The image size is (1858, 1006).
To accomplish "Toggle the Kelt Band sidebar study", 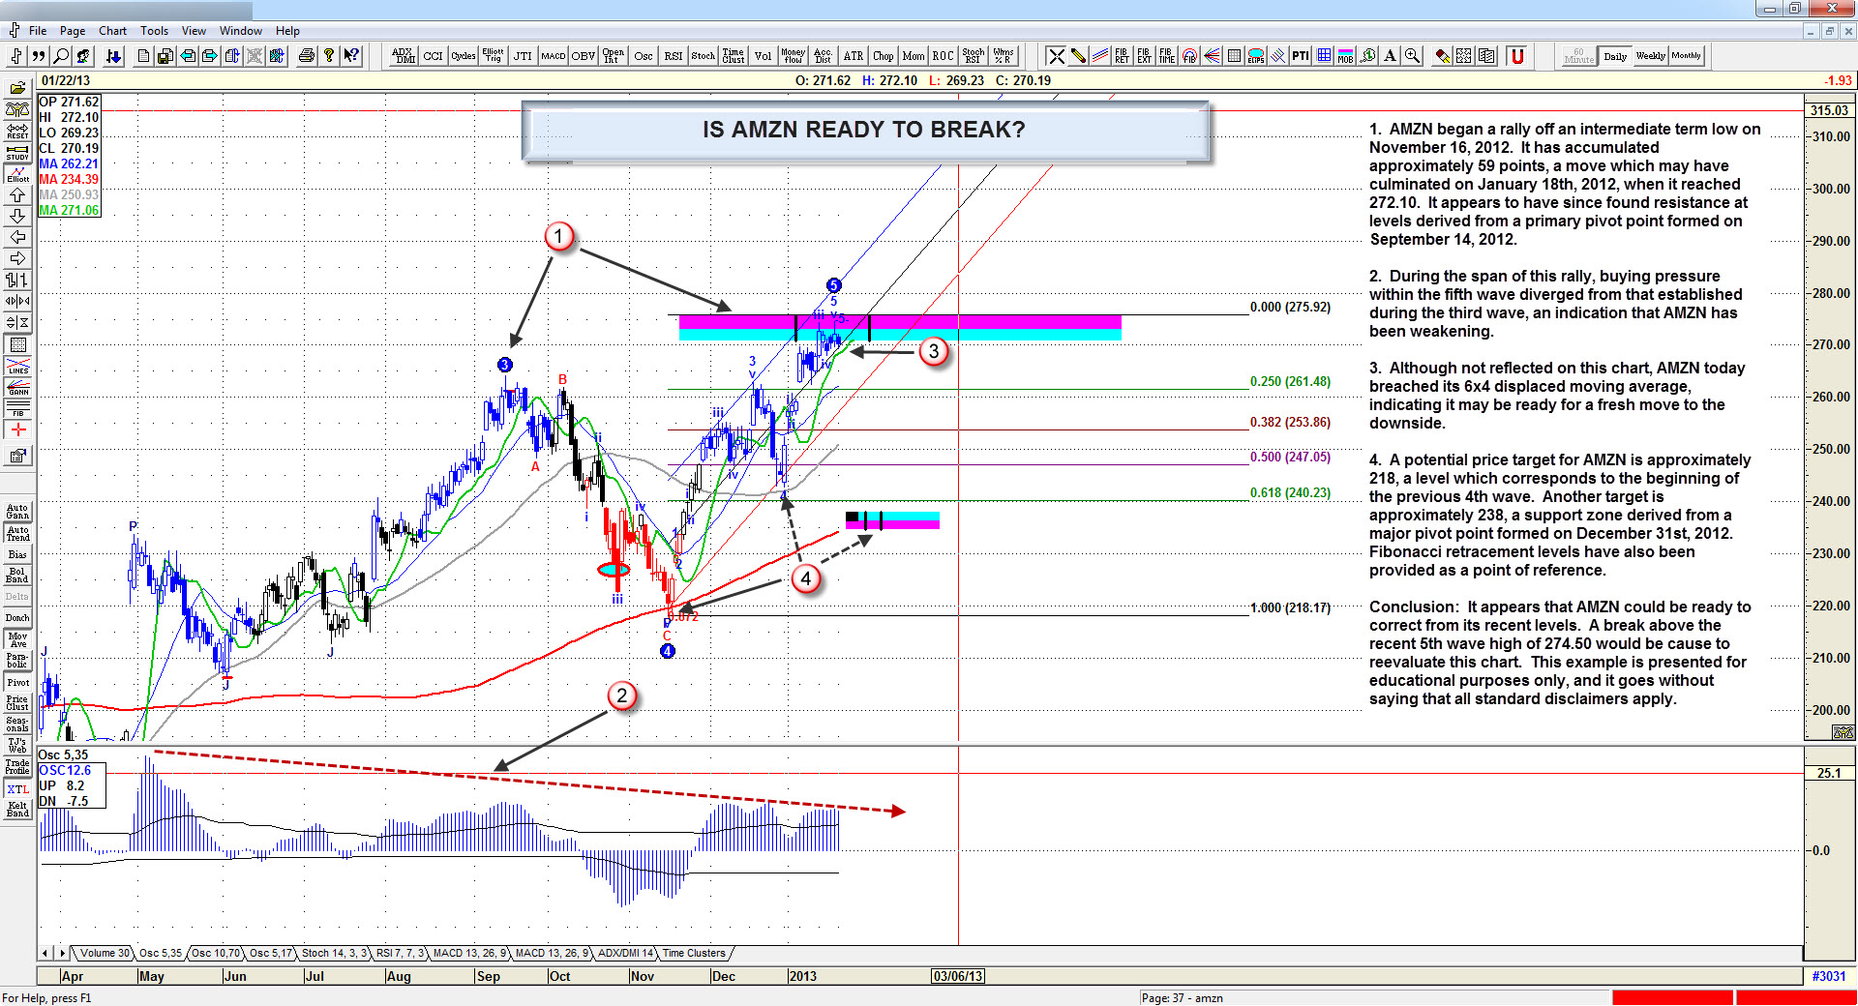I will click(17, 810).
